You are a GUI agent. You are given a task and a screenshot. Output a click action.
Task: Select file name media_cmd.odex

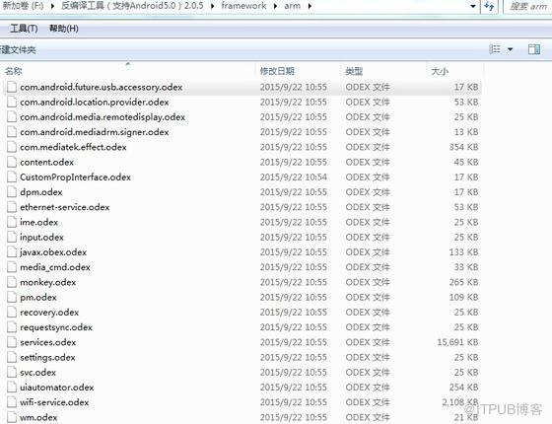[55, 267]
